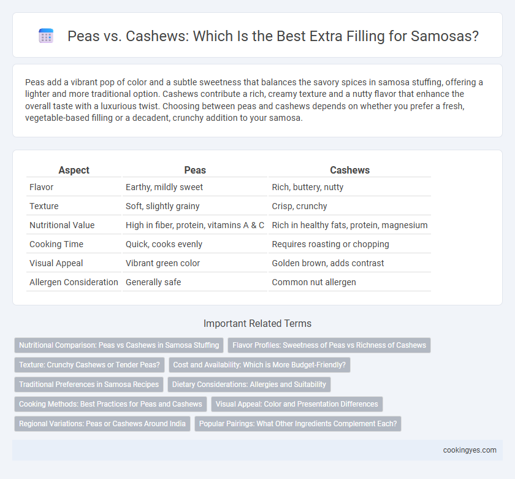Image resolution: width=515 pixels, height=479 pixels.
Task: Click the Nutritional Value table row label
Action: [62, 225]
